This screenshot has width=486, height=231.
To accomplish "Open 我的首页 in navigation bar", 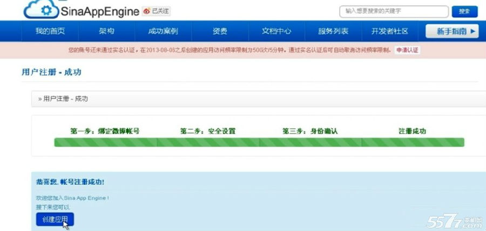I will pos(50,31).
